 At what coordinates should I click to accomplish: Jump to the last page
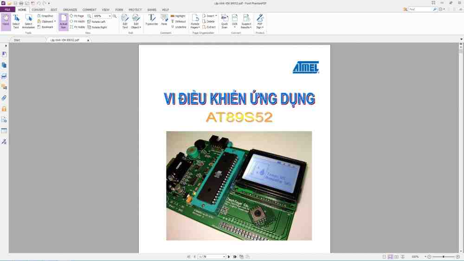235,257
